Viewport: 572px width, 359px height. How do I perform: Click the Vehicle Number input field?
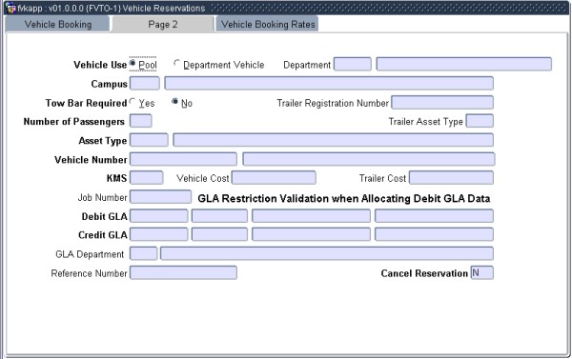coord(183,159)
